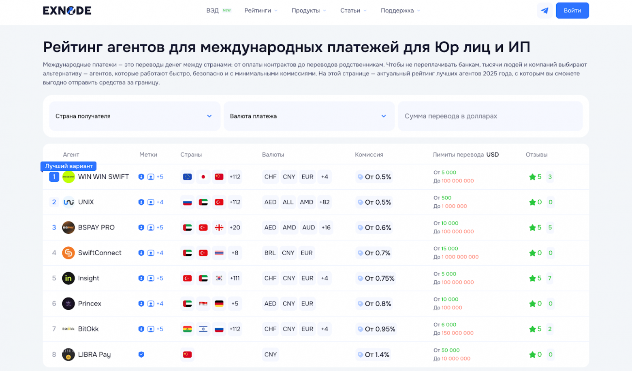Open the WIN WIN SWIFT agent name link
This screenshot has height=371, width=632.
click(103, 177)
